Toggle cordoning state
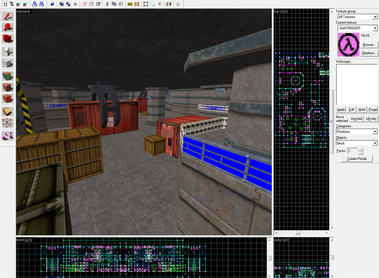 [x=130, y=4]
